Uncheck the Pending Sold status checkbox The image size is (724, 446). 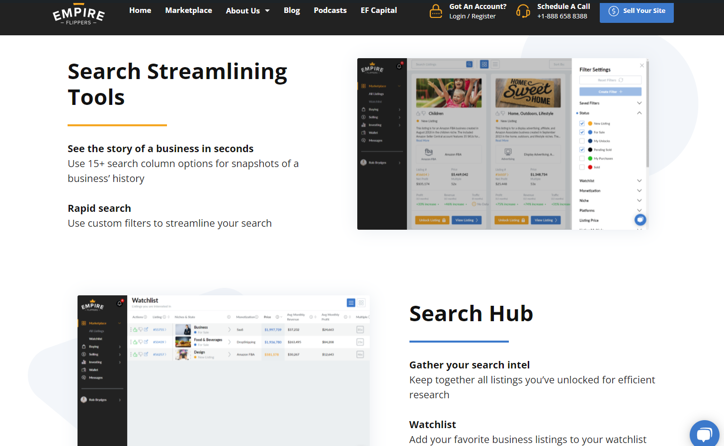pos(582,150)
